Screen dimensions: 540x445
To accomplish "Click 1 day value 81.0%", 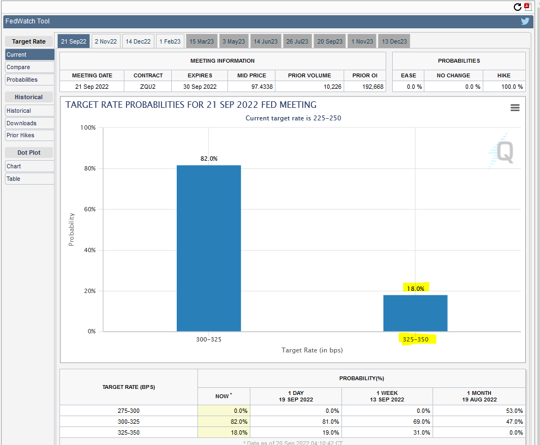I will 330,422.
